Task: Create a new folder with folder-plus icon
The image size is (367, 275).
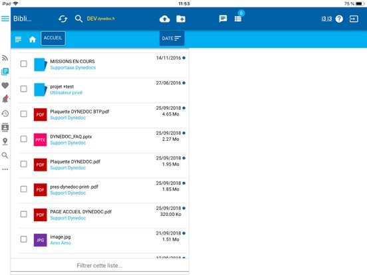Action: [x=181, y=19]
